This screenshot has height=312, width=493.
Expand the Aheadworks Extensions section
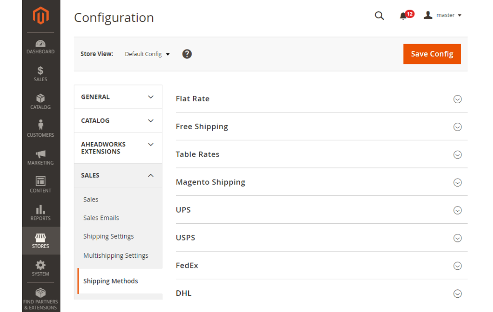[118, 148]
